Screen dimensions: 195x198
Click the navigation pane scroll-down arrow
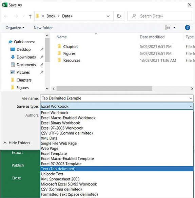tap(47, 89)
